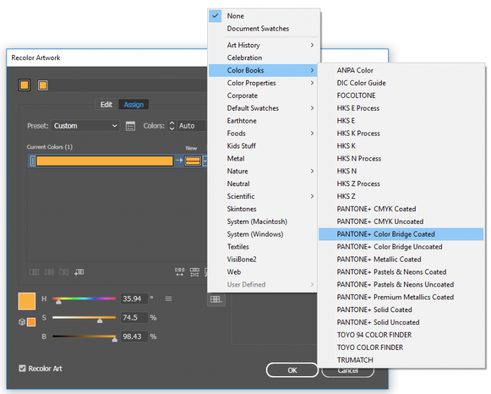Select FOCOLTONE color book
Viewport: 491px width, 394px height.
point(401,95)
